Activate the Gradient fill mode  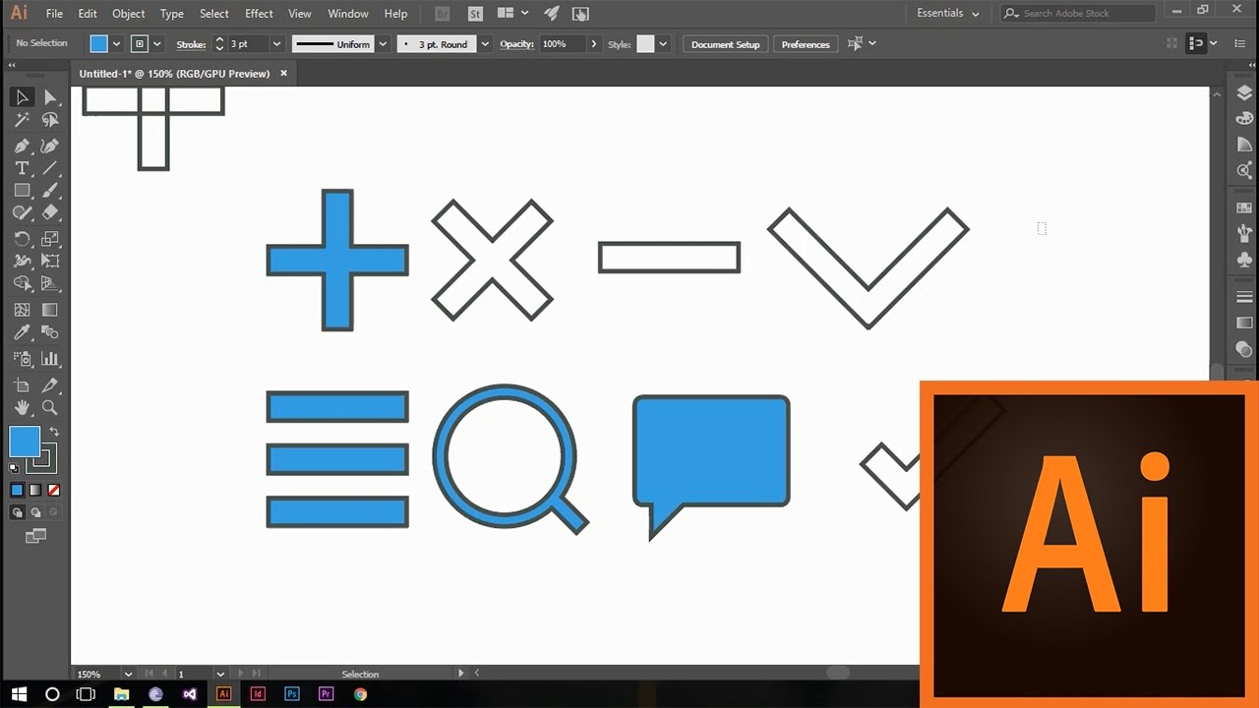34,491
